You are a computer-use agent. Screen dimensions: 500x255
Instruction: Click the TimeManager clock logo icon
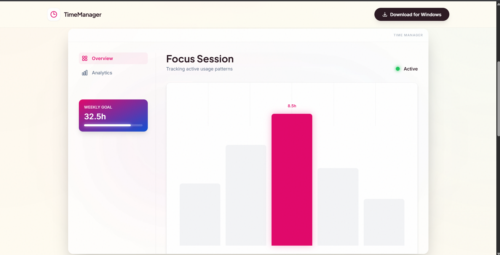pyautogui.click(x=54, y=14)
